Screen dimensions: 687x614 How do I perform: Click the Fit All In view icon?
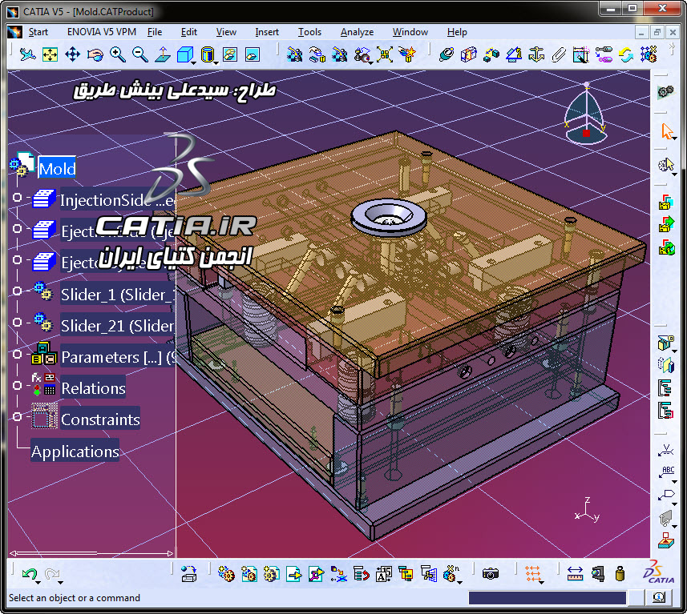point(50,54)
